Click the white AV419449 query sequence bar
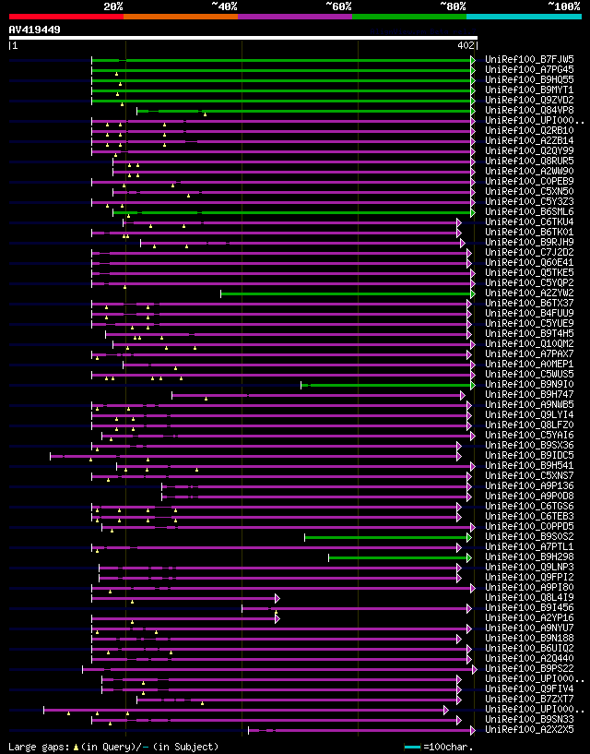 tap(243, 38)
